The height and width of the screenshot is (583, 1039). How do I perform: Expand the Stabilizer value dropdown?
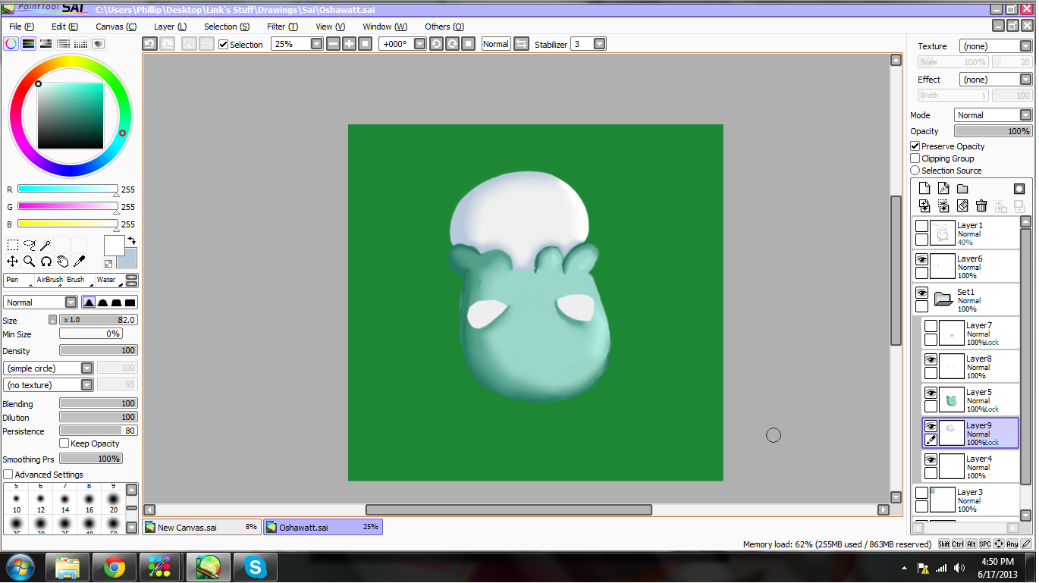pyautogui.click(x=599, y=44)
